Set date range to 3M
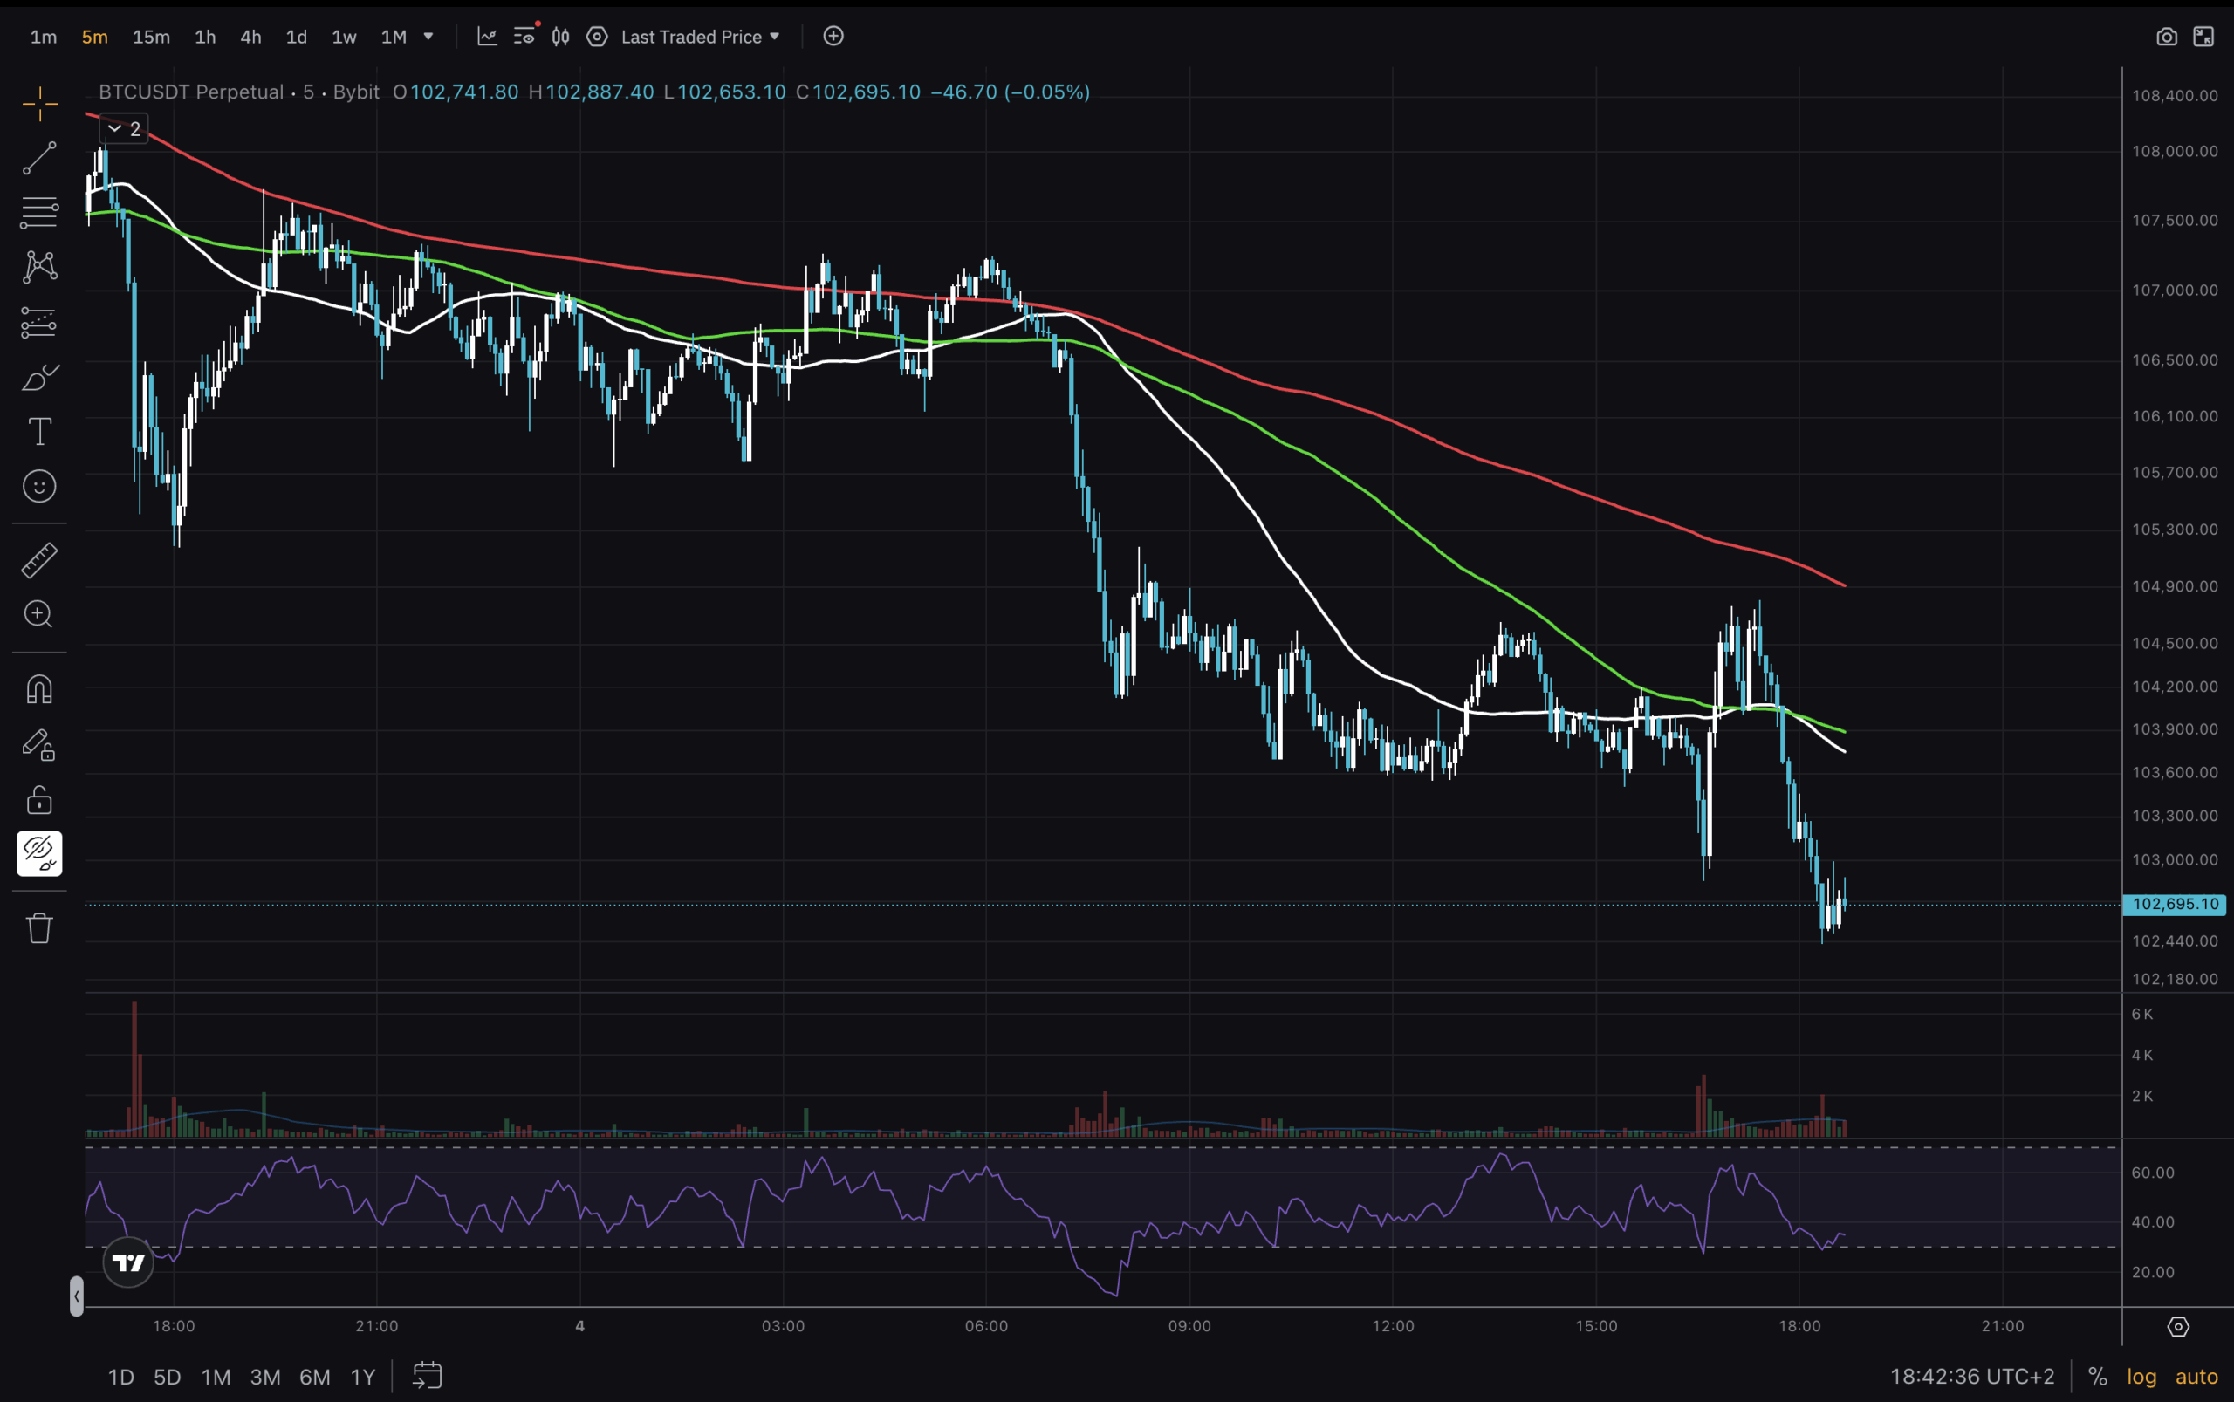2234x1402 pixels. [x=265, y=1377]
